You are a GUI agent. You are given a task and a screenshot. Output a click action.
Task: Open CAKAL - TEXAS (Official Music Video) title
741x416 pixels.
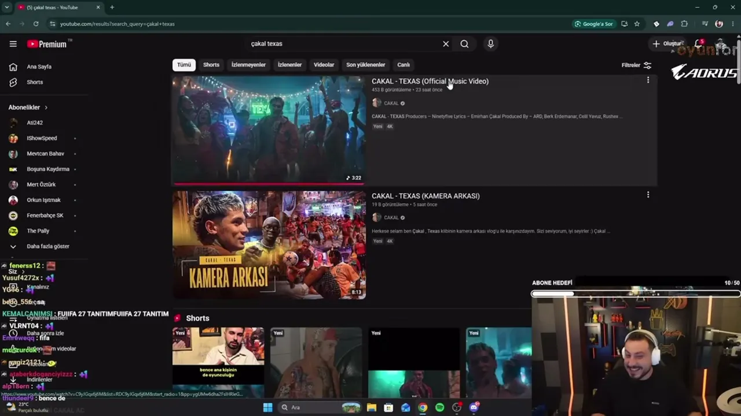(430, 81)
